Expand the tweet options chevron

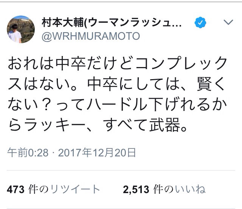[228, 22]
